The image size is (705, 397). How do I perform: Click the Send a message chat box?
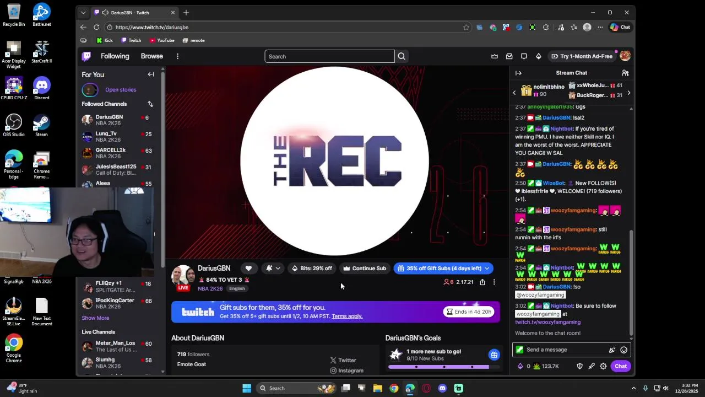(x=571, y=350)
